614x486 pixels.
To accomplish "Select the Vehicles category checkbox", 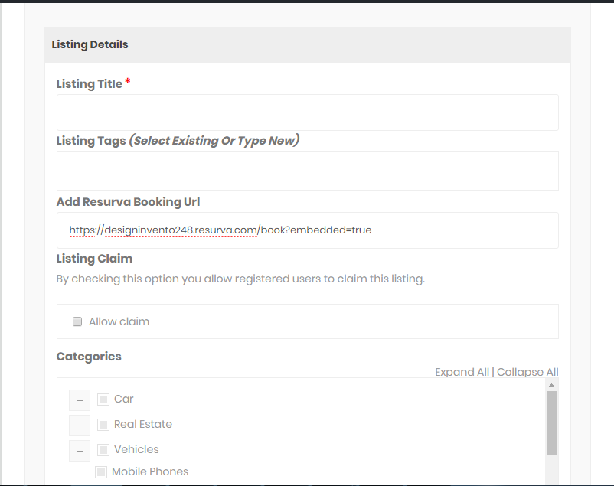I will pyautogui.click(x=103, y=449).
